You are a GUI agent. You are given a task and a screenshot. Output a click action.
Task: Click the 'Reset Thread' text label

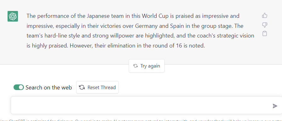tap(102, 88)
